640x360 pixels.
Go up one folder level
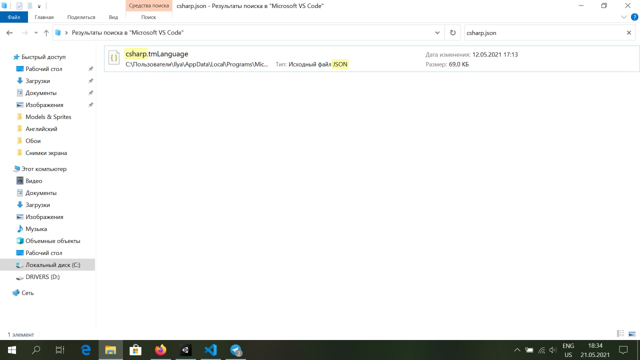46,32
